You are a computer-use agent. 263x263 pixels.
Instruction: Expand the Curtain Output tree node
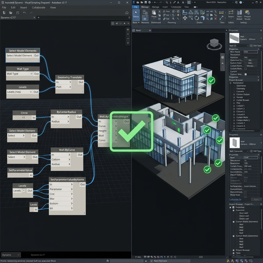click(x=234, y=95)
